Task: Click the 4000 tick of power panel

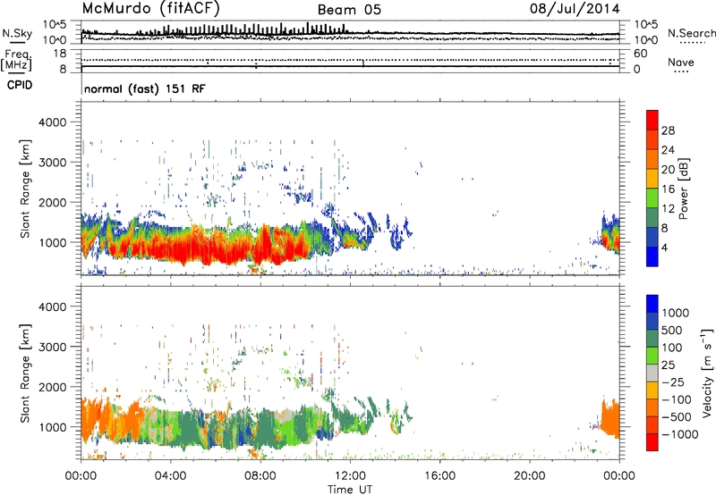Action: click(52, 122)
